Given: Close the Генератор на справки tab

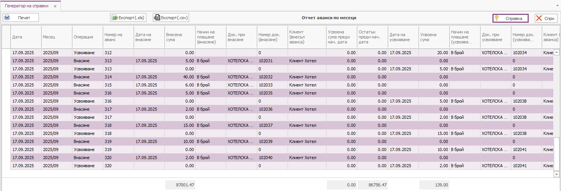Looking at the screenshot, I should [55, 7].
